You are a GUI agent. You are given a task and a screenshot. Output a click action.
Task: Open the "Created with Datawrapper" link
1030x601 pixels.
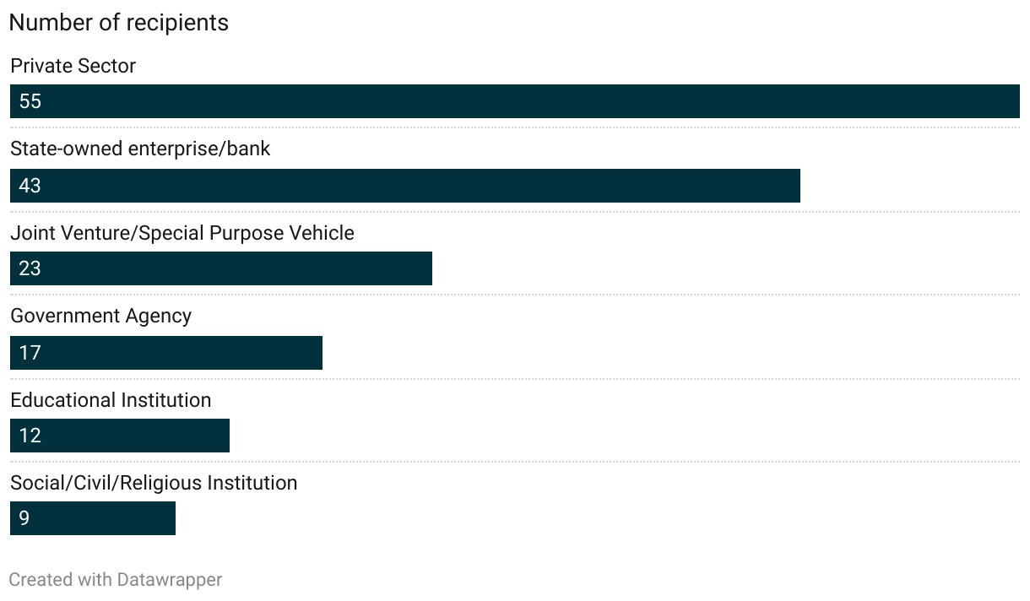coord(116,580)
